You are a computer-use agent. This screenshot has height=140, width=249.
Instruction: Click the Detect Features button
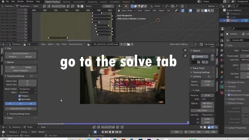(x=21, y=71)
